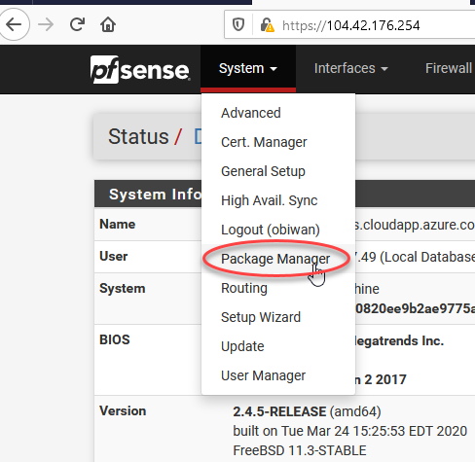The height and width of the screenshot is (462, 475).
Task: Click the pfSense logo
Action: [x=140, y=69]
